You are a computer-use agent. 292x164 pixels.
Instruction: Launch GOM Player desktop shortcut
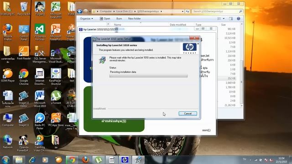point(8,75)
